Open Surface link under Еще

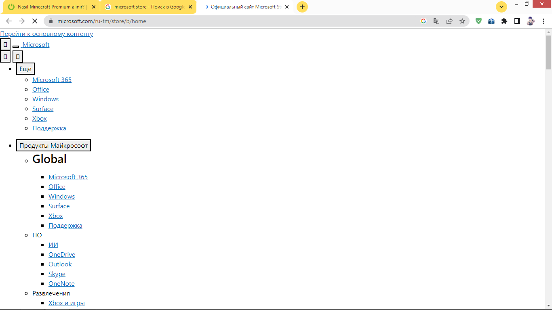coord(43,109)
